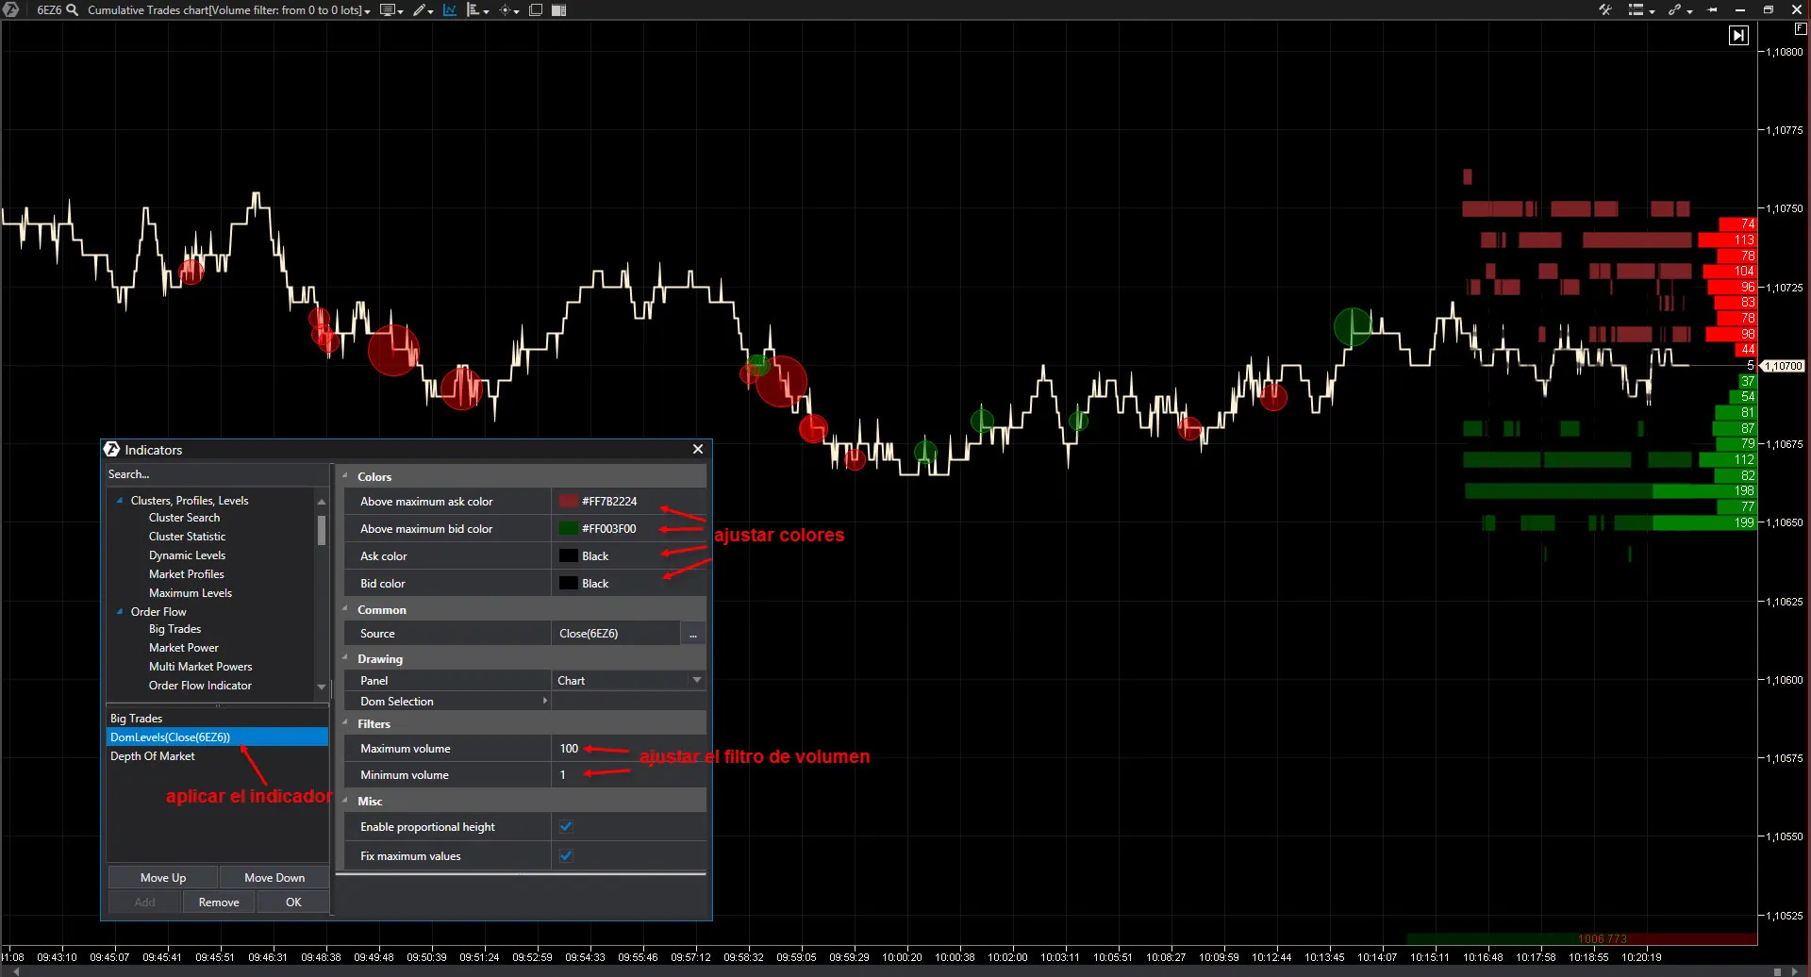Collapse the Filters section
The width and height of the screenshot is (1811, 977).
coord(345,723)
